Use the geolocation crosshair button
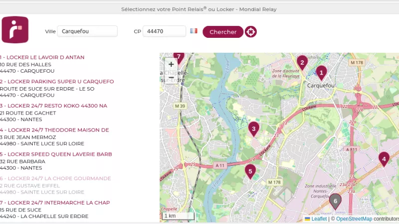The width and height of the screenshot is (399, 224). click(251, 32)
